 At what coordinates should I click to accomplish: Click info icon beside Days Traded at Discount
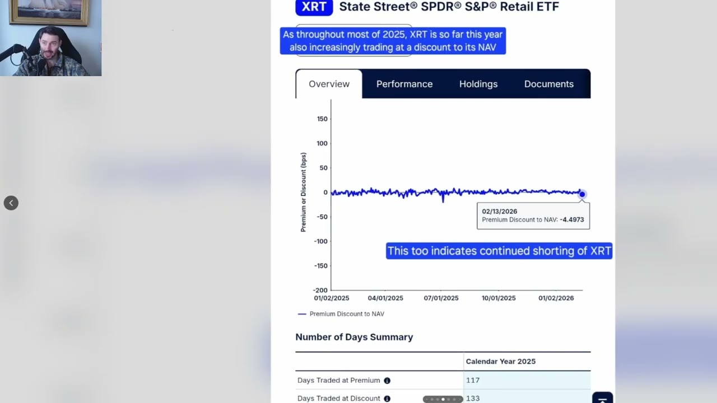point(386,399)
